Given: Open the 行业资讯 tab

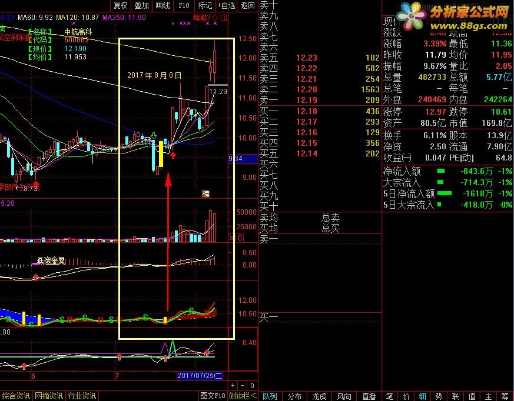Looking at the screenshot, I should [82, 396].
